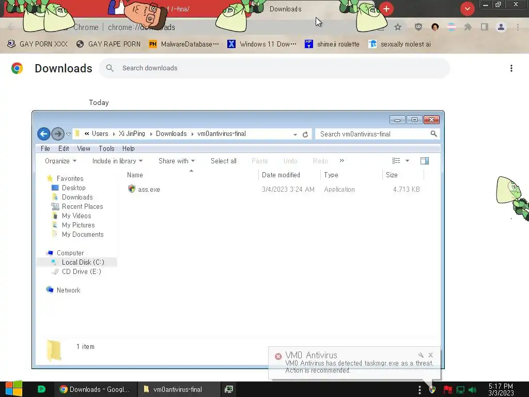The image size is (529, 397).
Task: Bookmark this page with the star icon
Action: [x=398, y=27]
